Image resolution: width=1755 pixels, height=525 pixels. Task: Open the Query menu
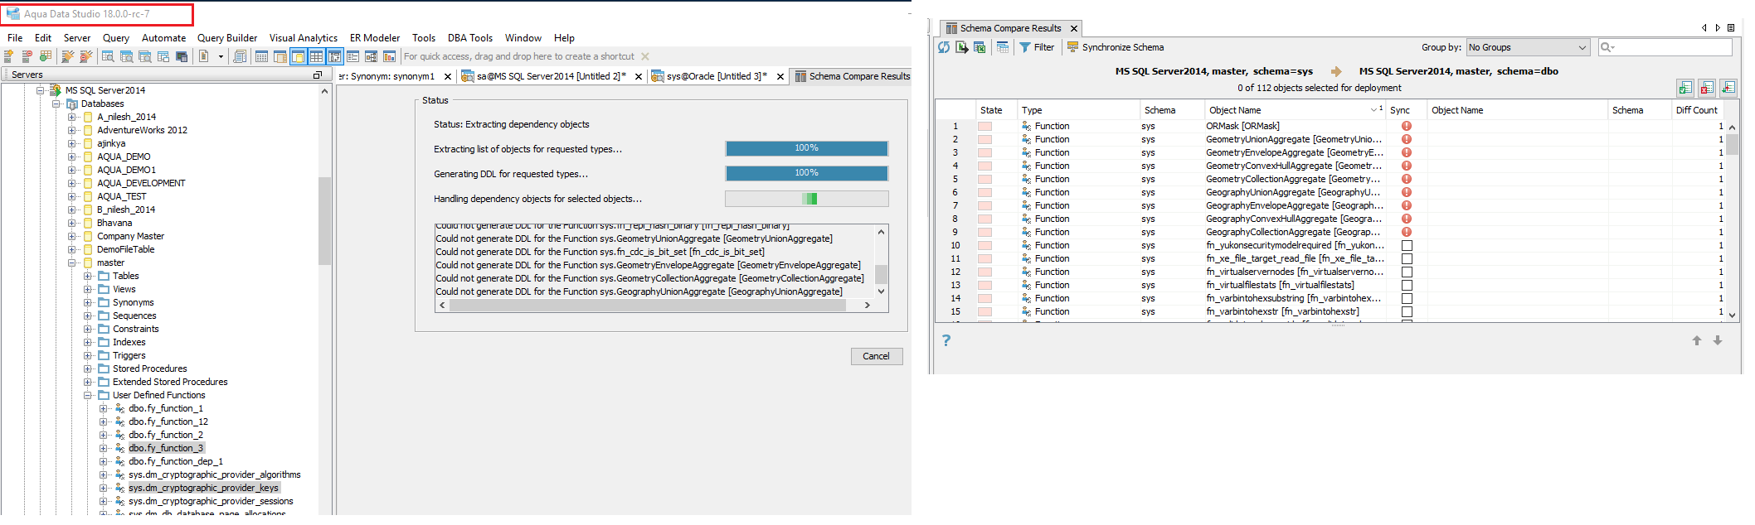(x=116, y=38)
